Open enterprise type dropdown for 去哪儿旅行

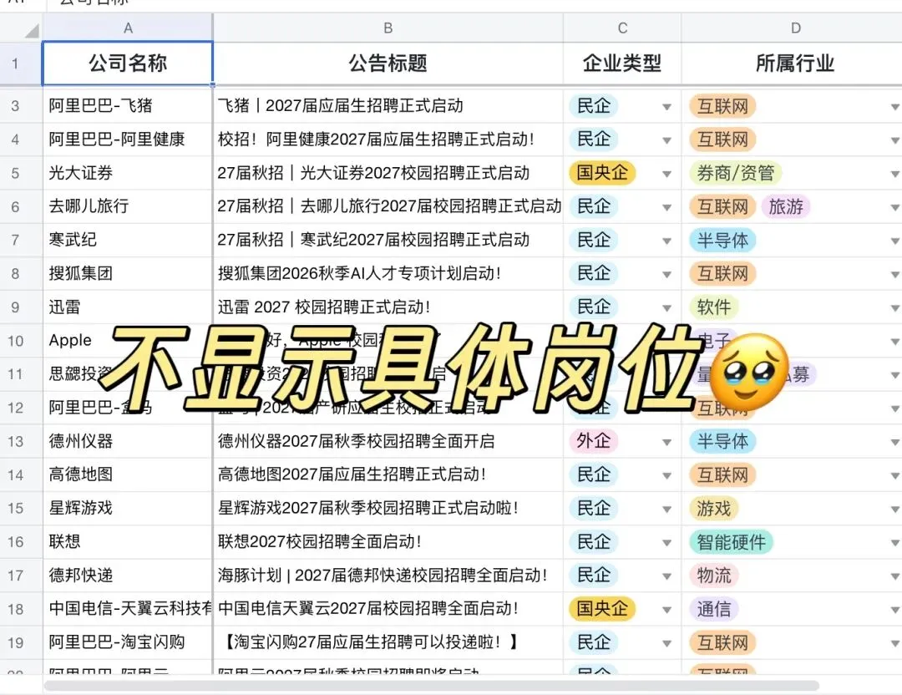[666, 208]
